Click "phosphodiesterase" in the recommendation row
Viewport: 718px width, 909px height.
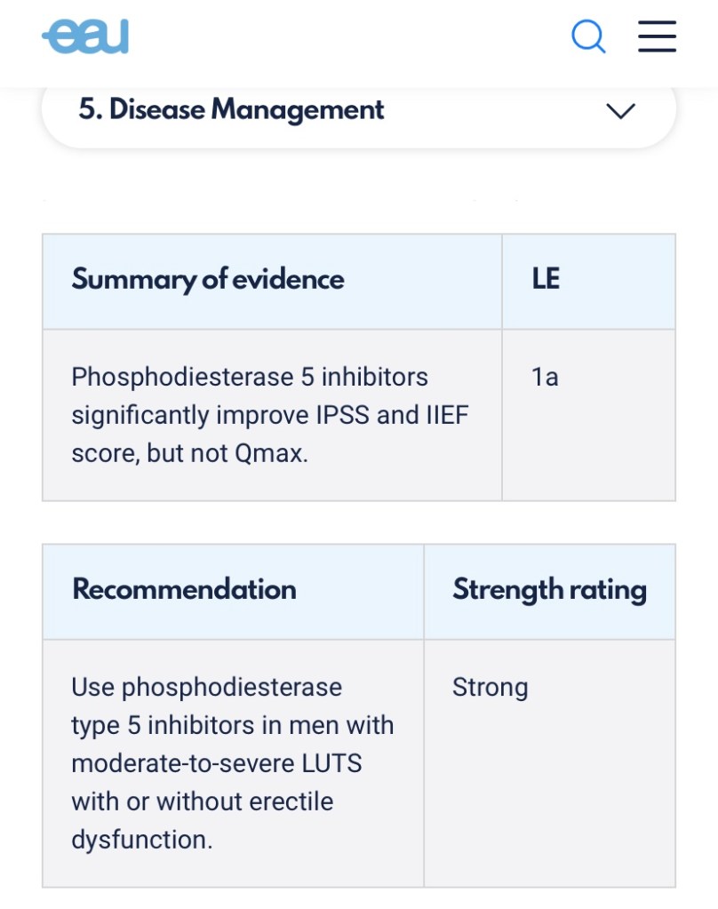click(x=231, y=687)
